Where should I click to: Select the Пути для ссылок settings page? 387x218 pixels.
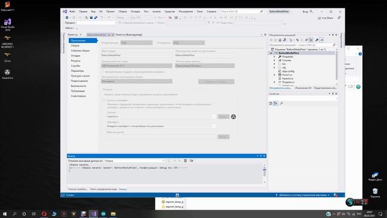pos(80,76)
